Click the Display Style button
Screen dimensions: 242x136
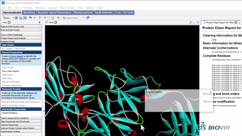71,18
